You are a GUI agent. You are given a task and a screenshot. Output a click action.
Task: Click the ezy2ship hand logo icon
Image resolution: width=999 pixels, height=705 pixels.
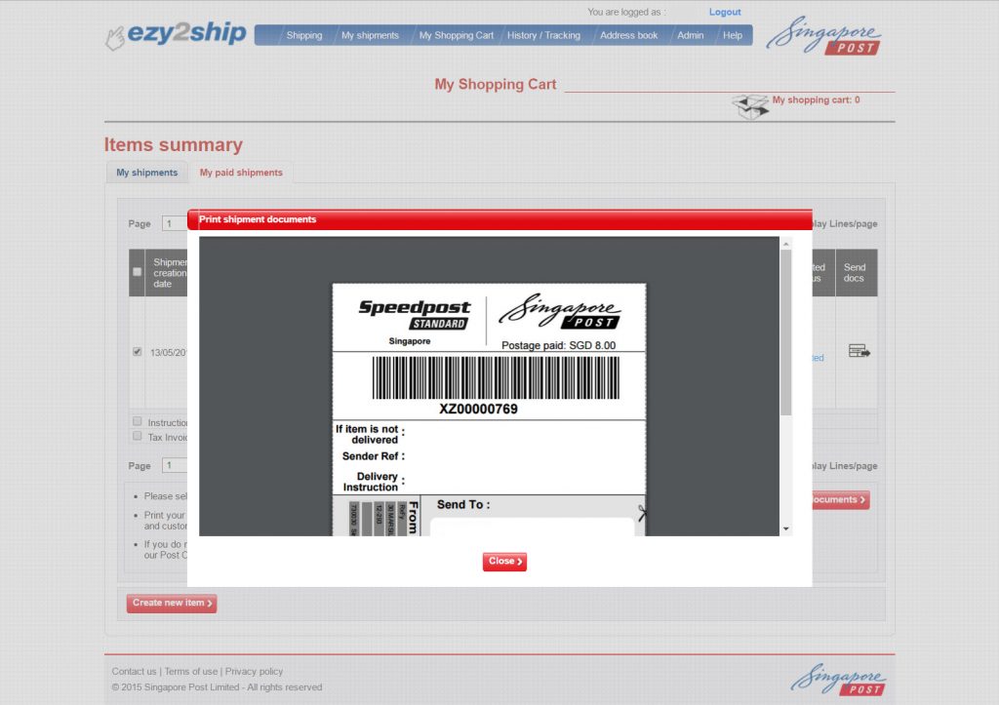115,38
